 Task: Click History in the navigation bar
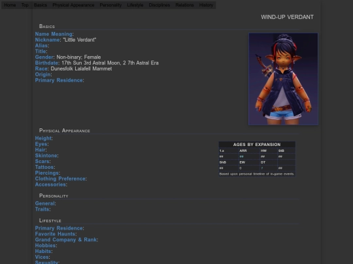pyautogui.click(x=206, y=5)
